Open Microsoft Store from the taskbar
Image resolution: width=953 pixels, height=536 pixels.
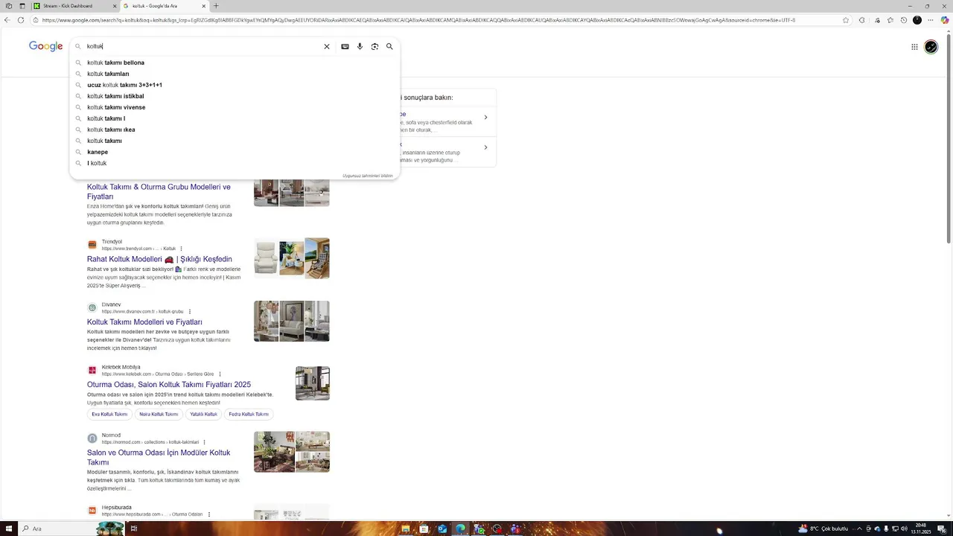[x=424, y=529]
